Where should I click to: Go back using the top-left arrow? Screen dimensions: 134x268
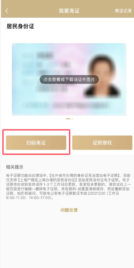(7, 11)
